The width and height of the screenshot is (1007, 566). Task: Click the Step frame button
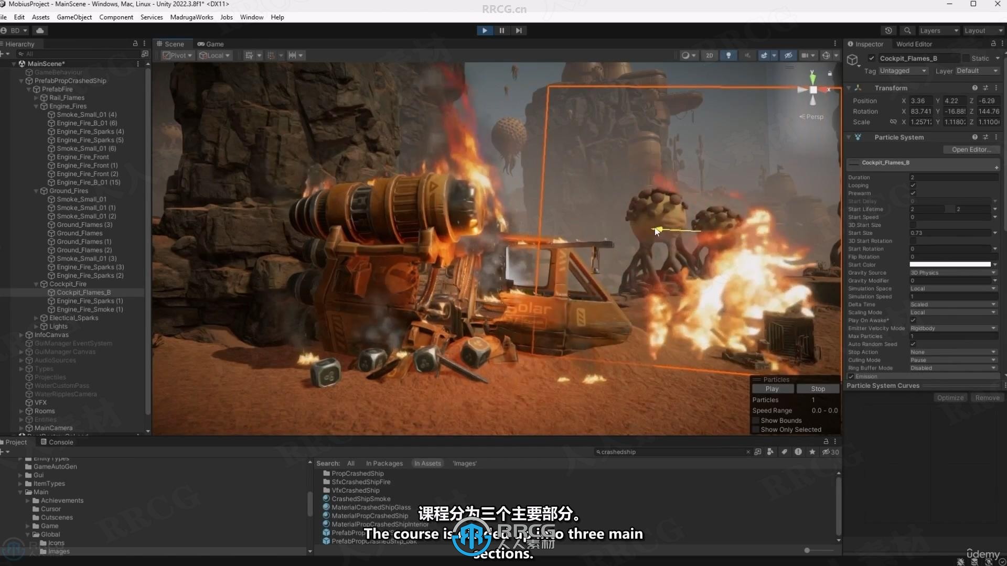(519, 30)
